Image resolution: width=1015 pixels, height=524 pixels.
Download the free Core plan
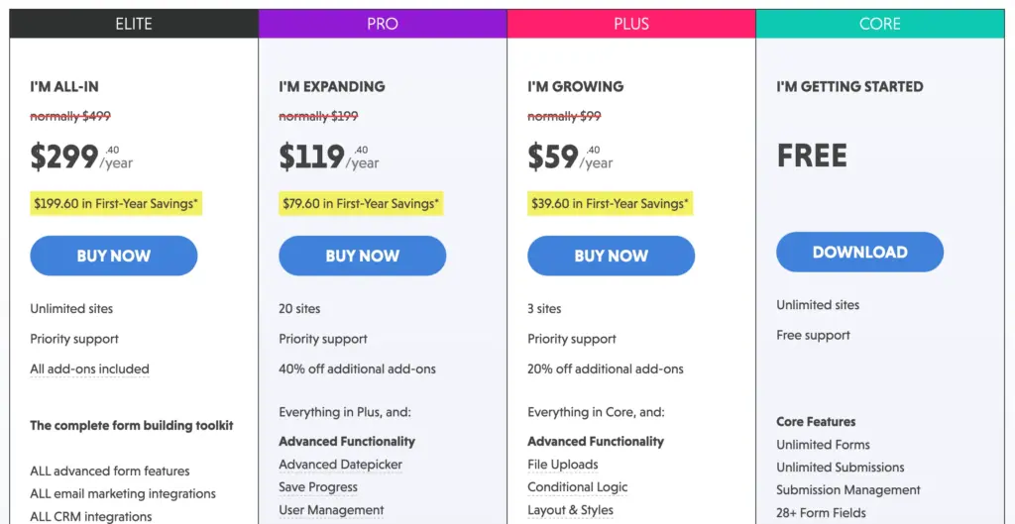coord(859,253)
